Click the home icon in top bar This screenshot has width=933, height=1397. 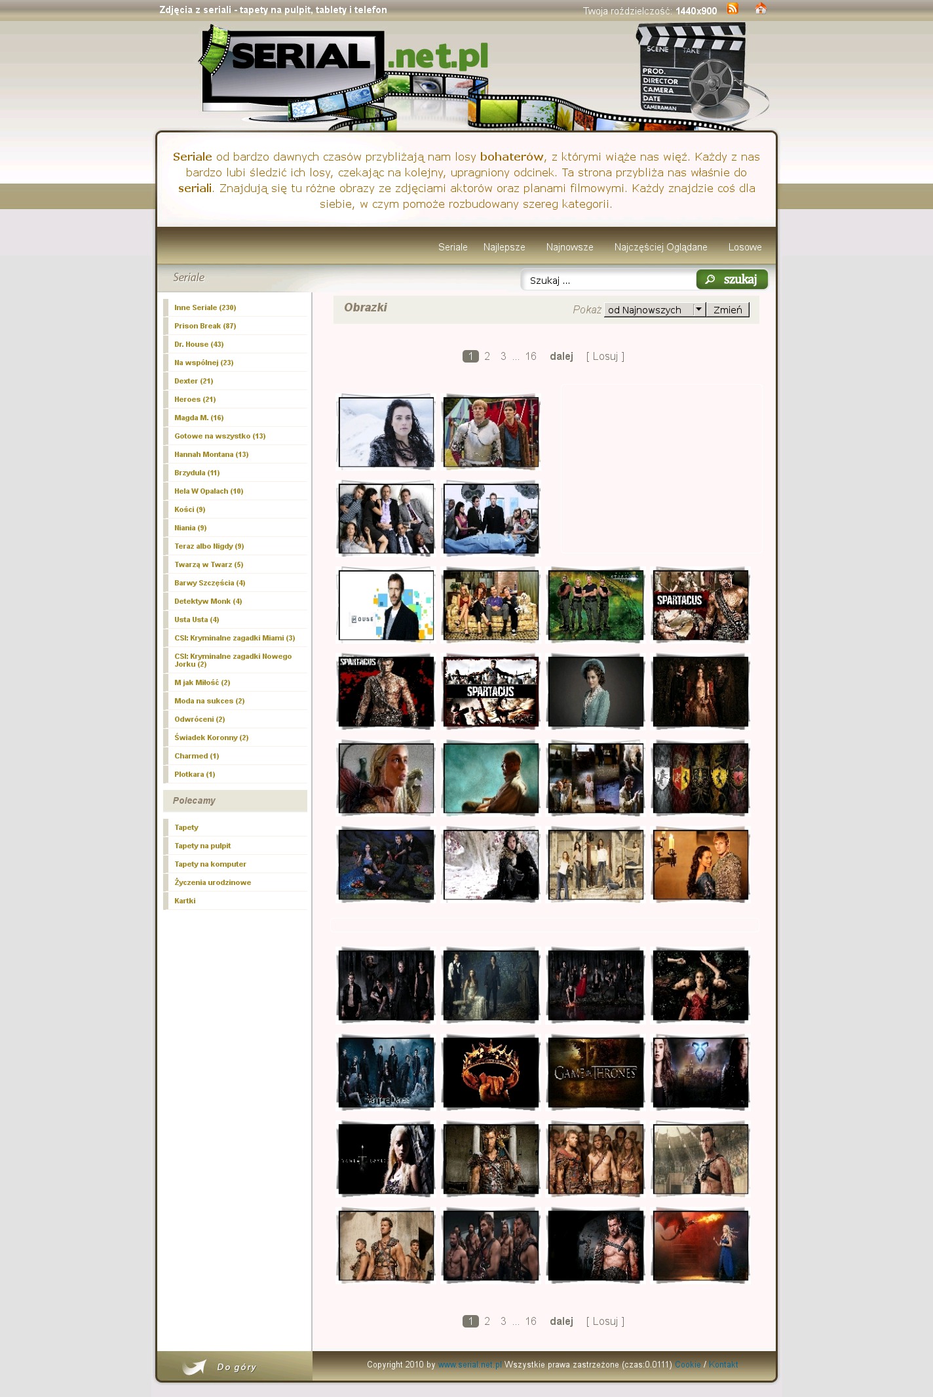760,9
